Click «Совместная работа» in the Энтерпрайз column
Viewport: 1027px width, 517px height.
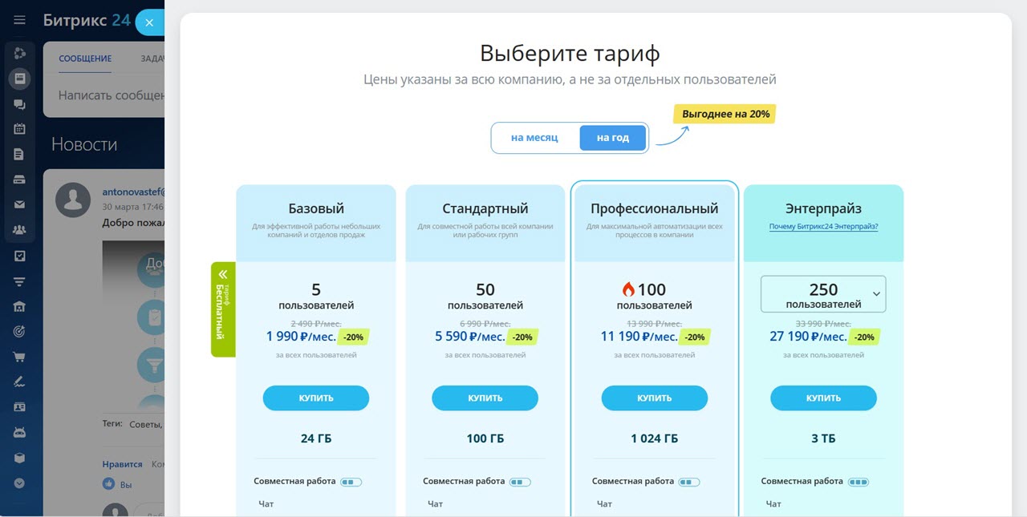point(802,481)
